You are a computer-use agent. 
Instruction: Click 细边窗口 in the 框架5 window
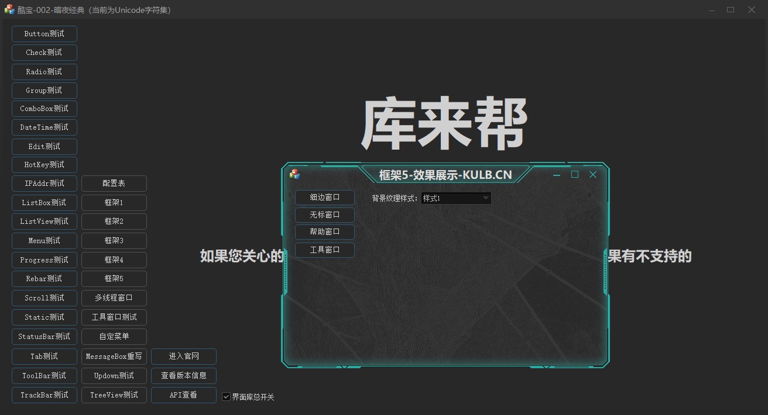325,198
